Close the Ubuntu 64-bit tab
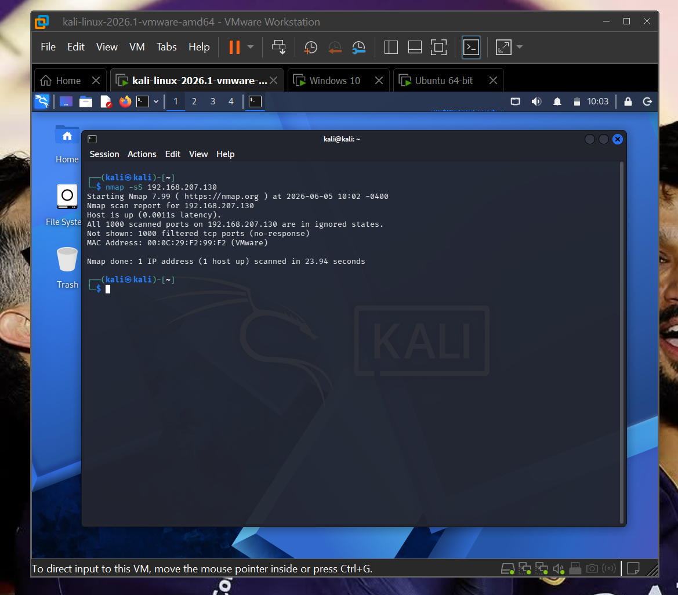 pos(493,81)
